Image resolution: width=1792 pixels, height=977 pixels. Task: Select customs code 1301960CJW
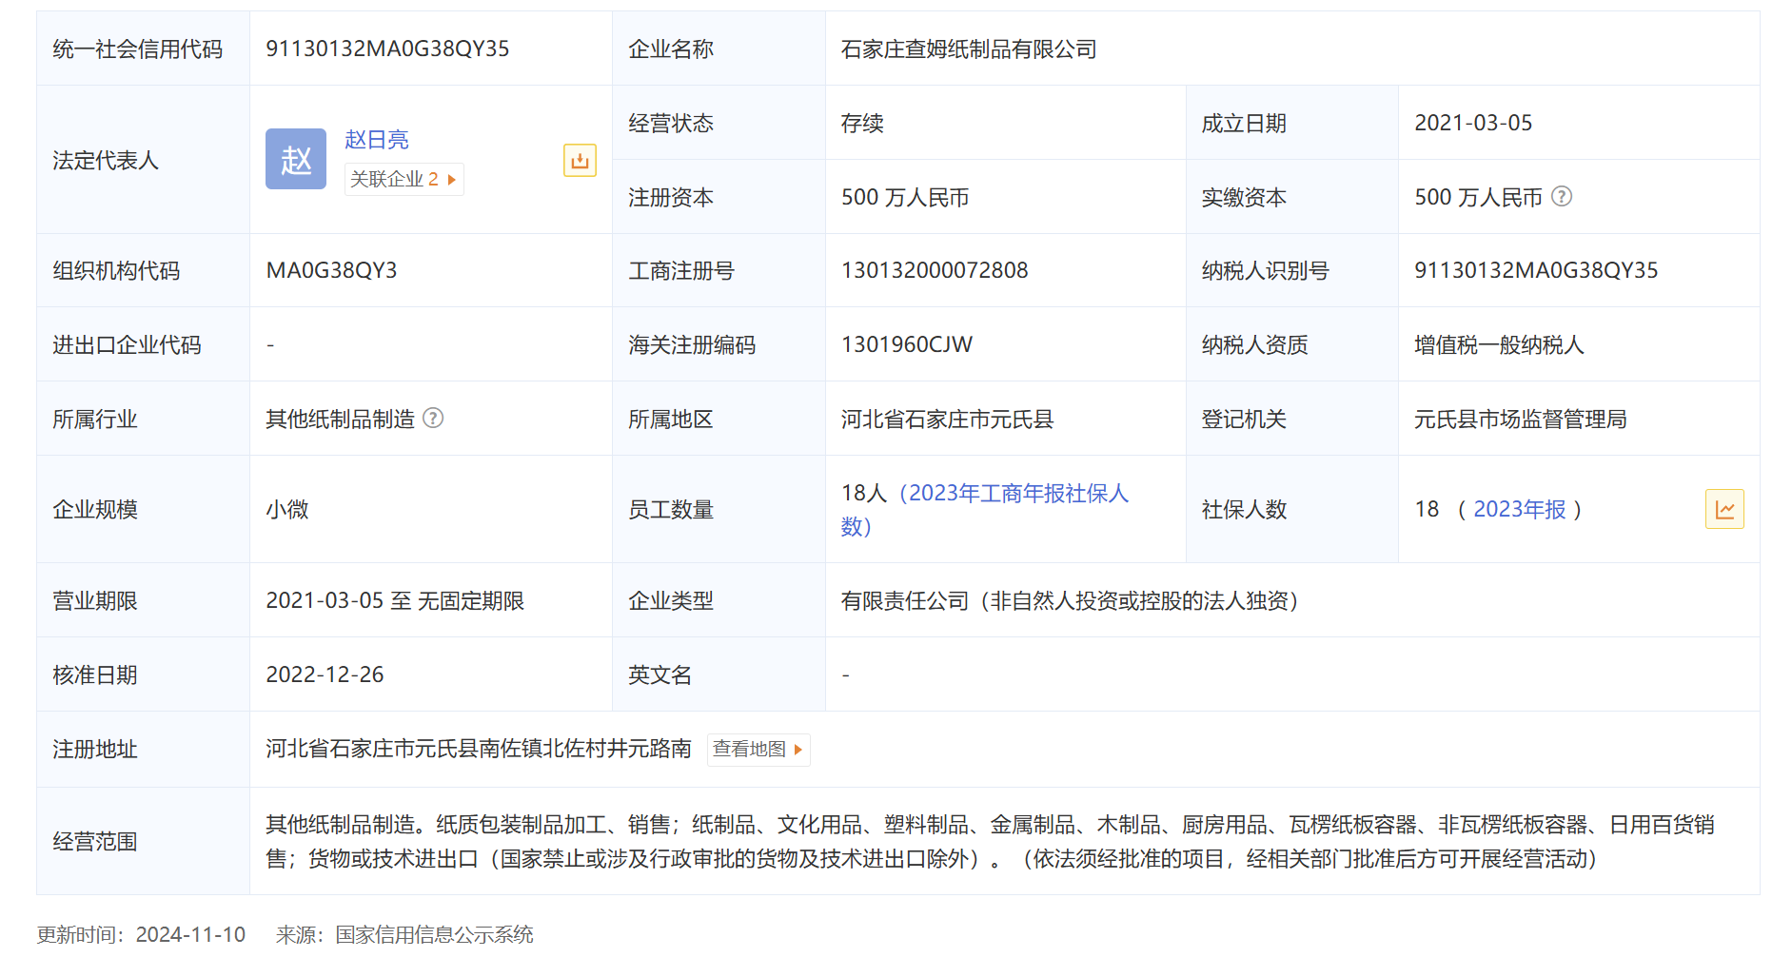click(907, 344)
